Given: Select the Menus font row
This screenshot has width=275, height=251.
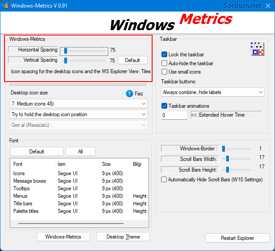Looking at the screenshot, I should click(x=79, y=196).
